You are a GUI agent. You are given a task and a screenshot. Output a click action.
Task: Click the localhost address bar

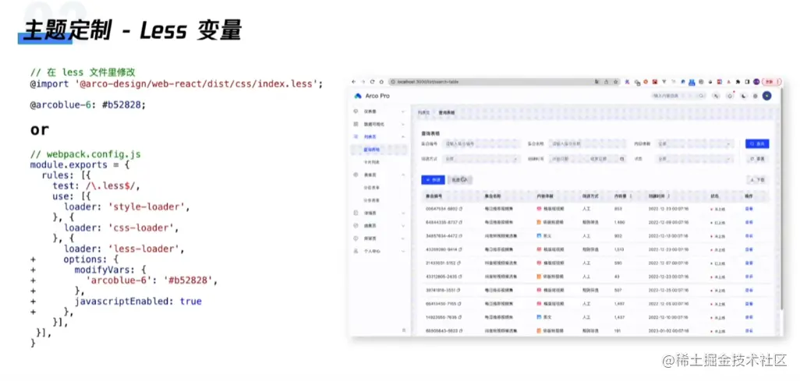(505, 82)
